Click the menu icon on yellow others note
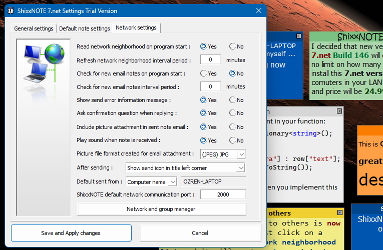383x250 pixels. (x=339, y=212)
